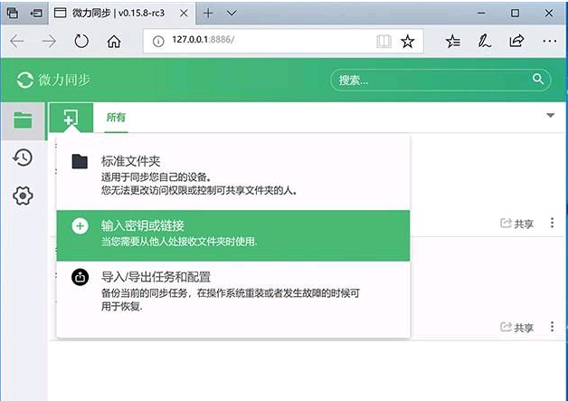This screenshot has width=568, height=401.
Task: Expand the filter dropdown arrow at right
Action: (550, 115)
